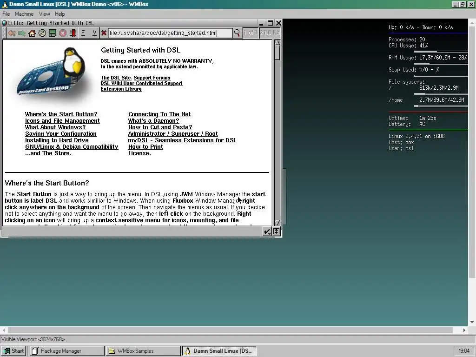The height and width of the screenshot is (357, 476).
Task: Click the RAM Usage monitor readout
Action: [428, 58]
